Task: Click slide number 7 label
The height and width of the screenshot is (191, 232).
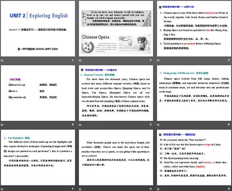Action: click(x=73, y=189)
